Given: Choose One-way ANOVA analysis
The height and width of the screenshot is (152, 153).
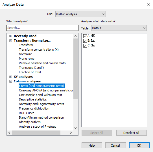Looking at the screenshot, I should click(x=46, y=90).
